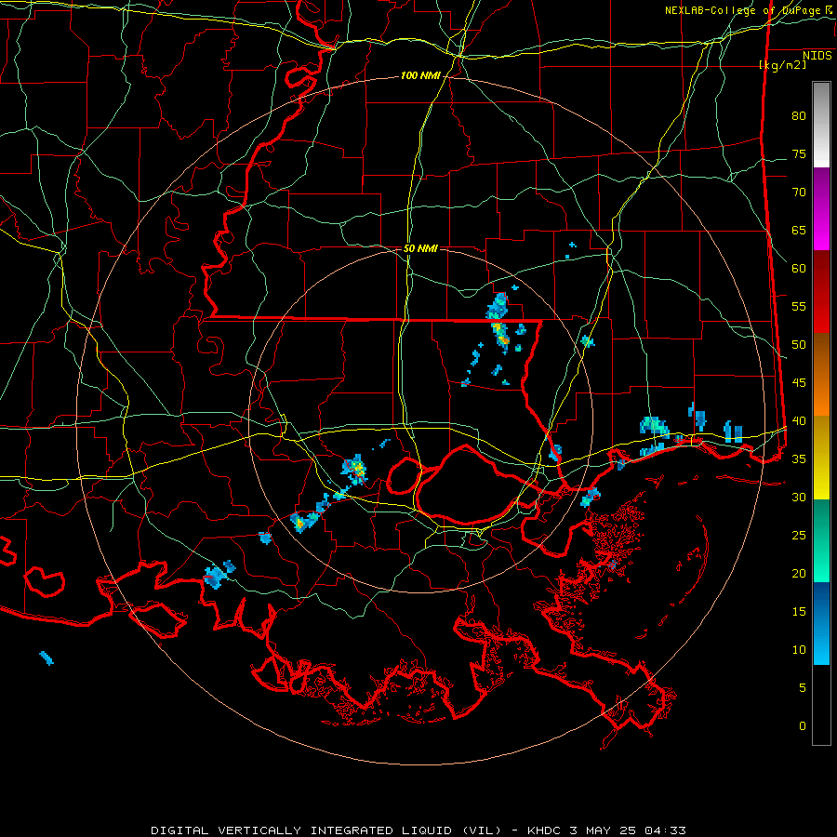
Task: Click the 40 value on the VIL scale
Action: tap(799, 421)
